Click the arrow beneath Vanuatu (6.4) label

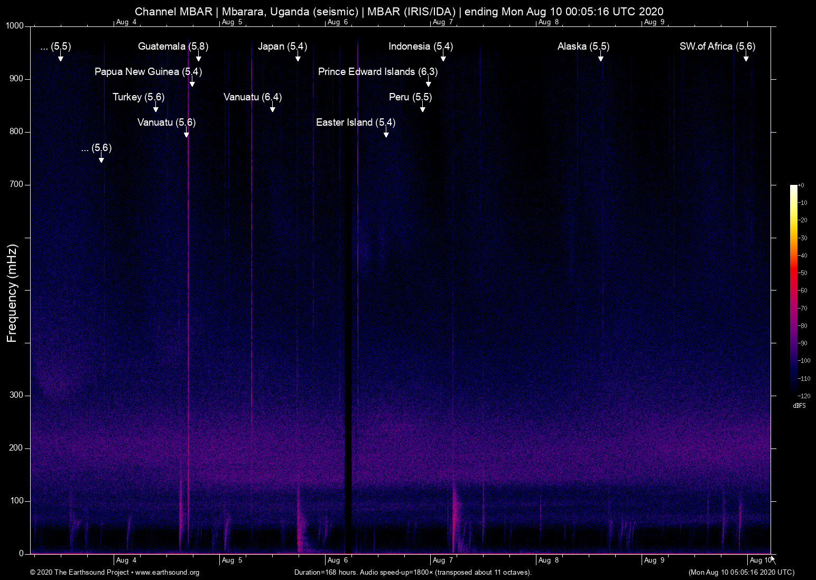click(x=273, y=108)
